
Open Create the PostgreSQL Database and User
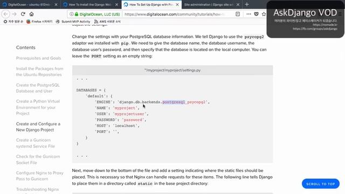tap(38, 88)
